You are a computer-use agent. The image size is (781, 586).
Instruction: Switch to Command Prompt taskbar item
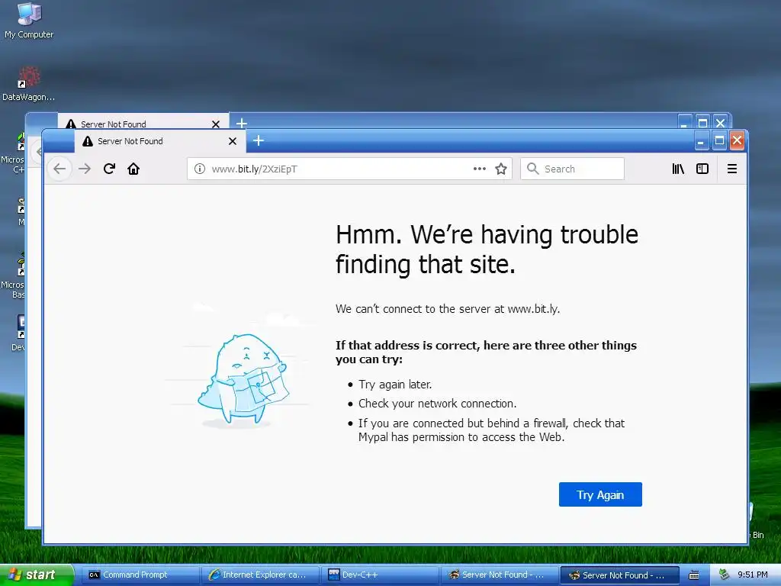(140, 575)
